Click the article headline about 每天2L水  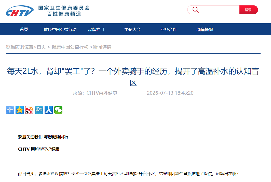(x=133, y=77)
